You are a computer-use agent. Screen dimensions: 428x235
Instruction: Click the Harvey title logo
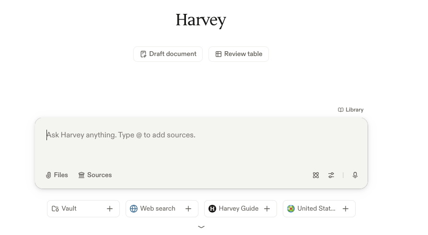201,20
